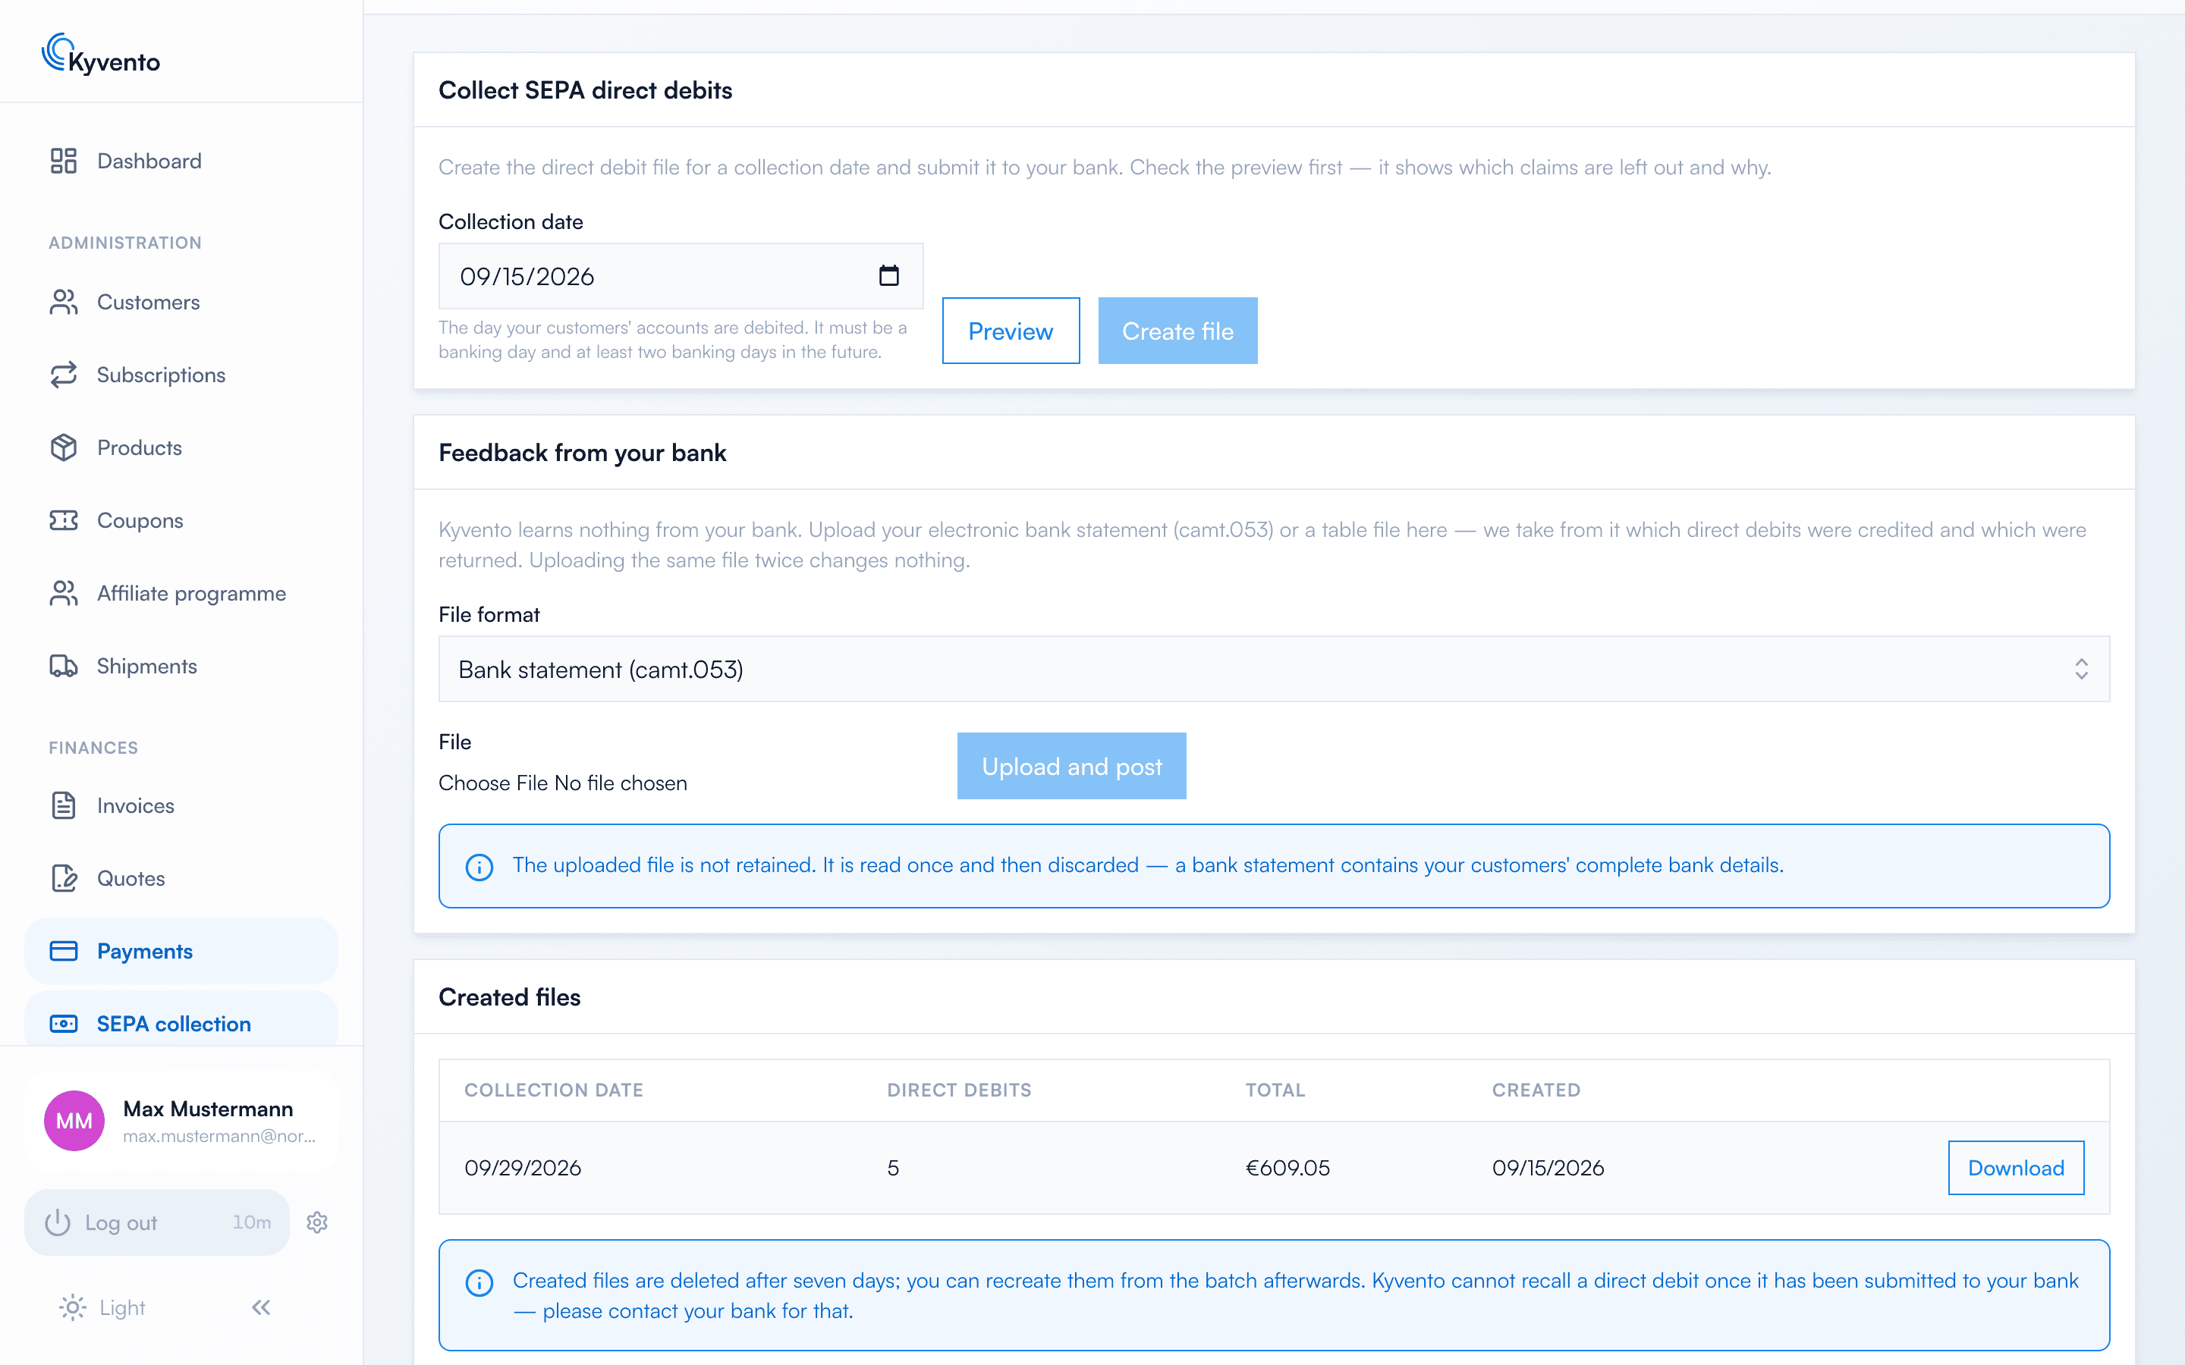Open Customers from the sidebar
Viewport: 2185px width, 1365px height.
(181, 303)
